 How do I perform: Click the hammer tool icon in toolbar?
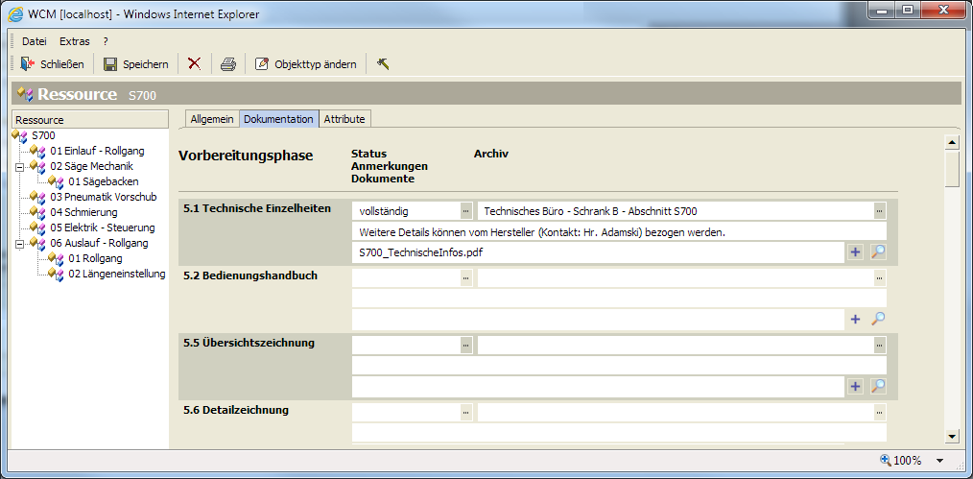point(383,64)
